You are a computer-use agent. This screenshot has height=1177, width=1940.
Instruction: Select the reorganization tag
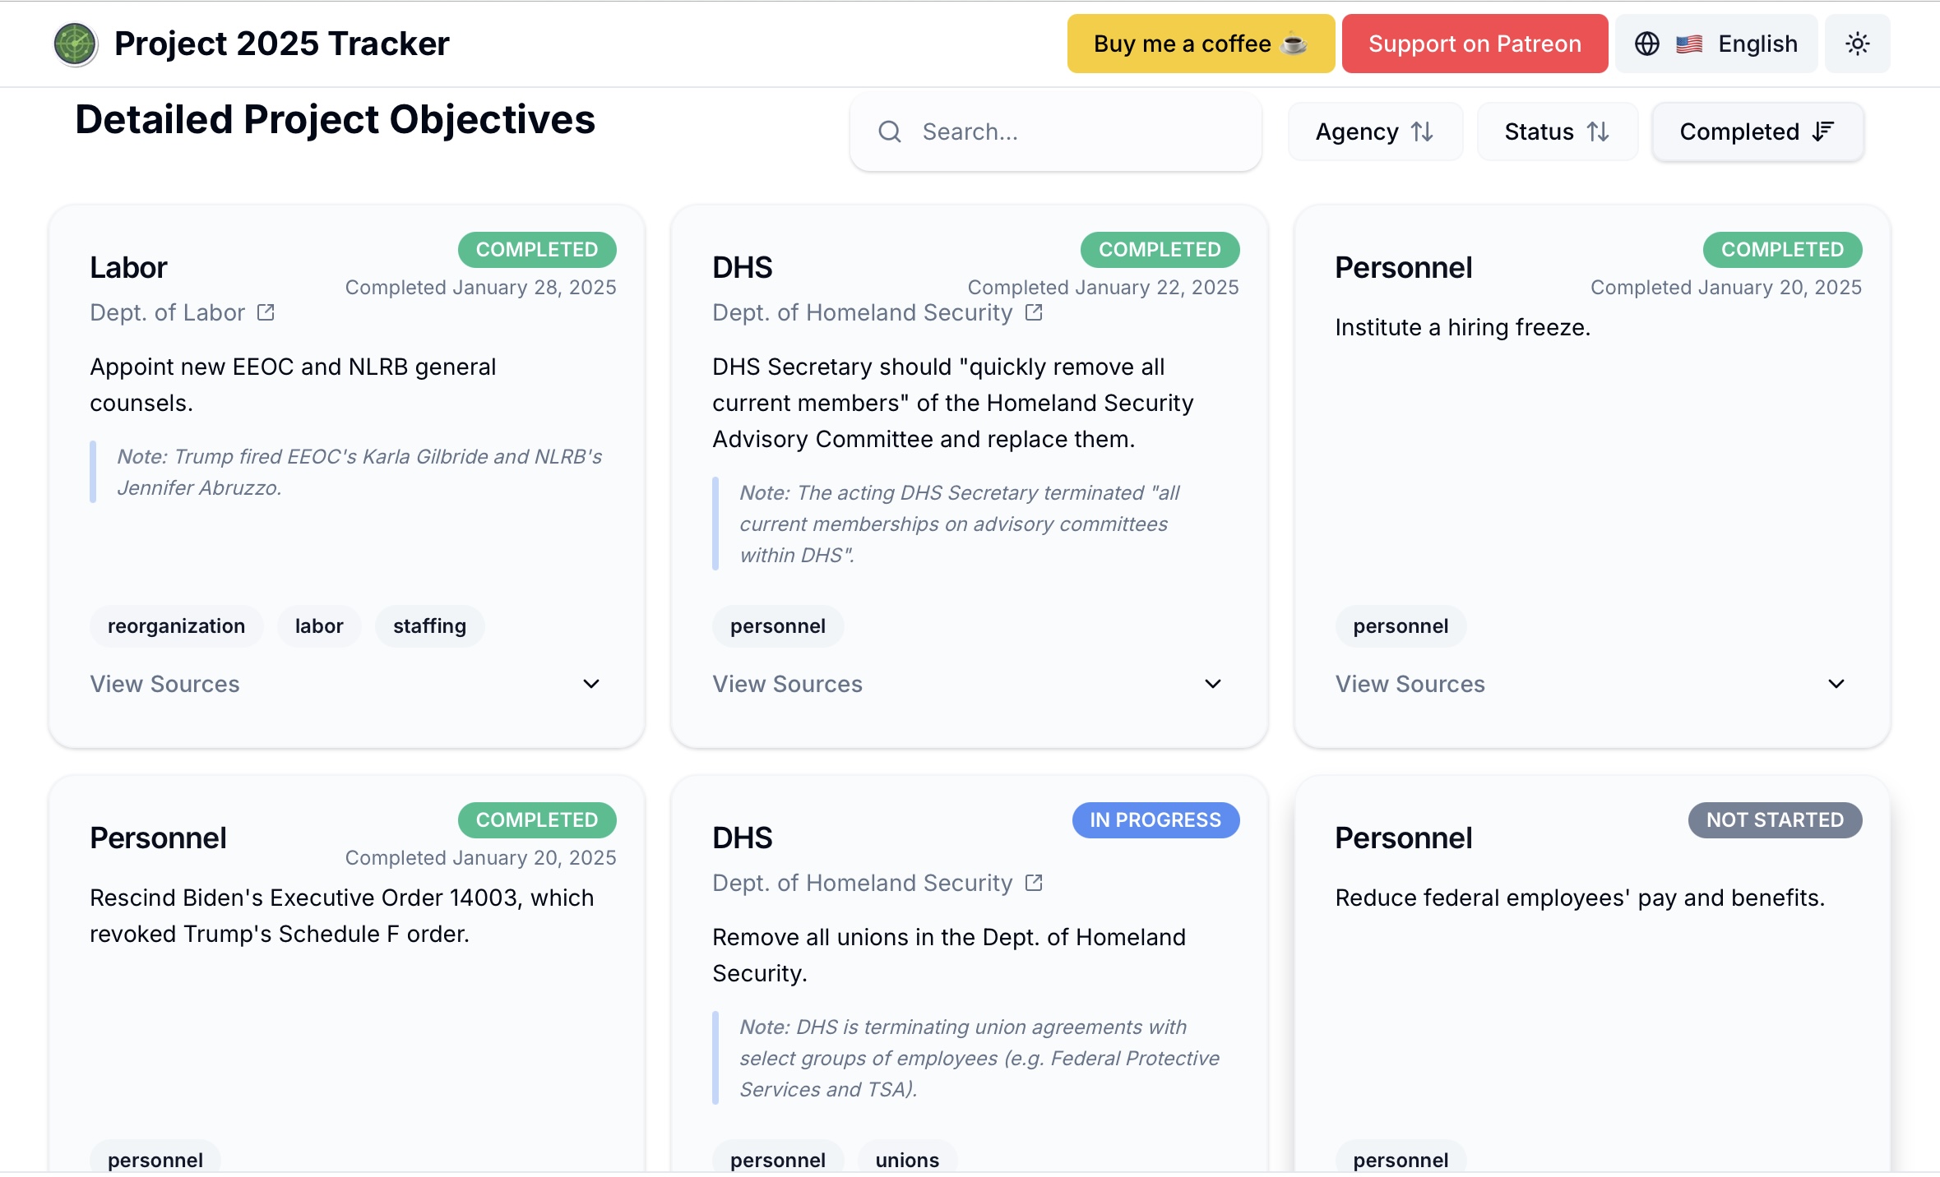pos(176,626)
